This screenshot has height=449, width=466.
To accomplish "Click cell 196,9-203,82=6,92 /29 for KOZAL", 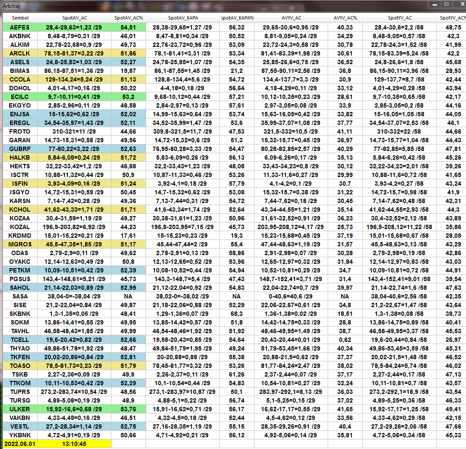I will coord(74,227).
